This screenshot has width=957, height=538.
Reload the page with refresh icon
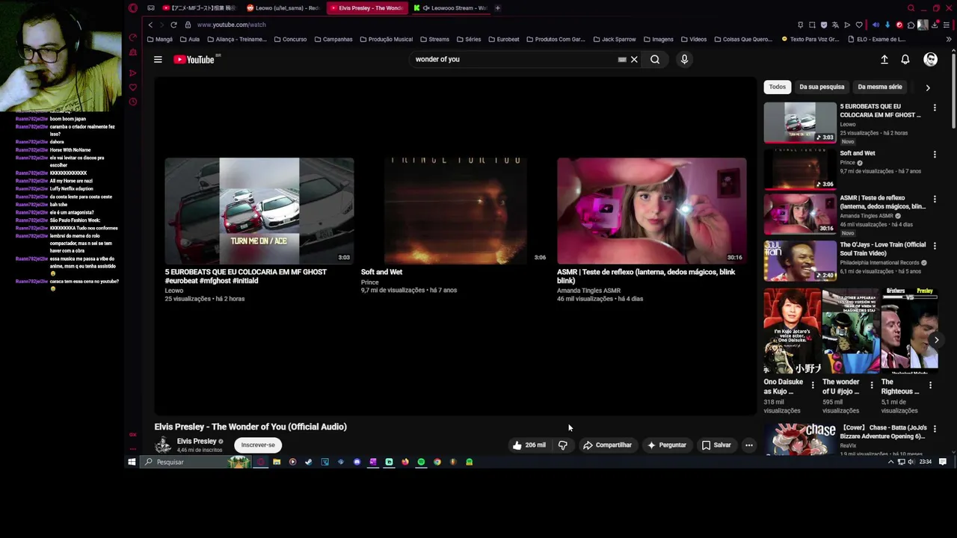click(x=173, y=25)
